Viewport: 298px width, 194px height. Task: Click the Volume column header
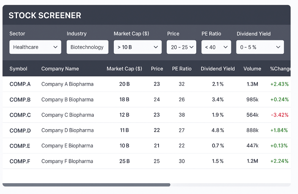[x=252, y=69]
